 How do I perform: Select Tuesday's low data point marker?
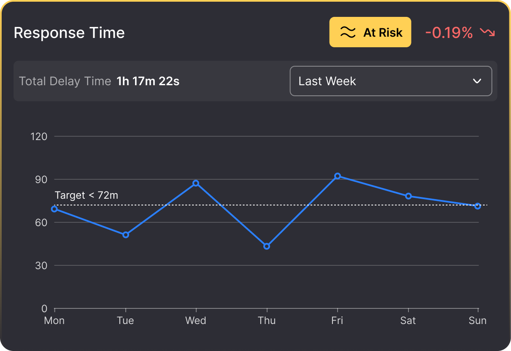point(125,235)
